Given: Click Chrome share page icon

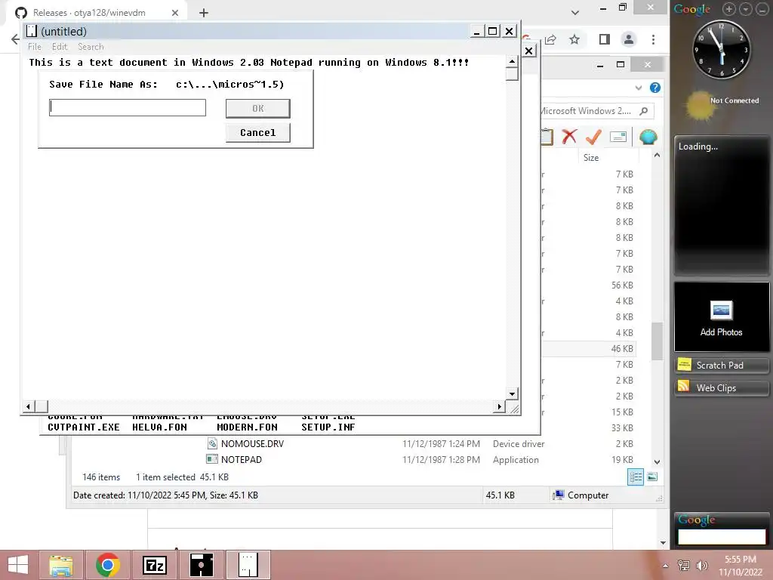Looking at the screenshot, I should pyautogui.click(x=550, y=39).
